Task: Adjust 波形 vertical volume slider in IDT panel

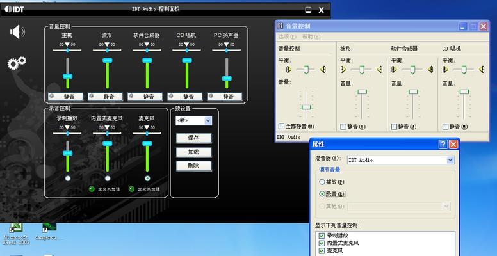Action: coord(108,60)
